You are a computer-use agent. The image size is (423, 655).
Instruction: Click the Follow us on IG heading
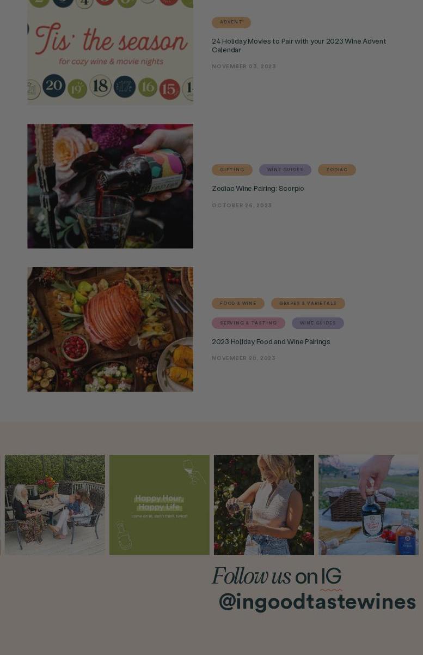[277, 576]
